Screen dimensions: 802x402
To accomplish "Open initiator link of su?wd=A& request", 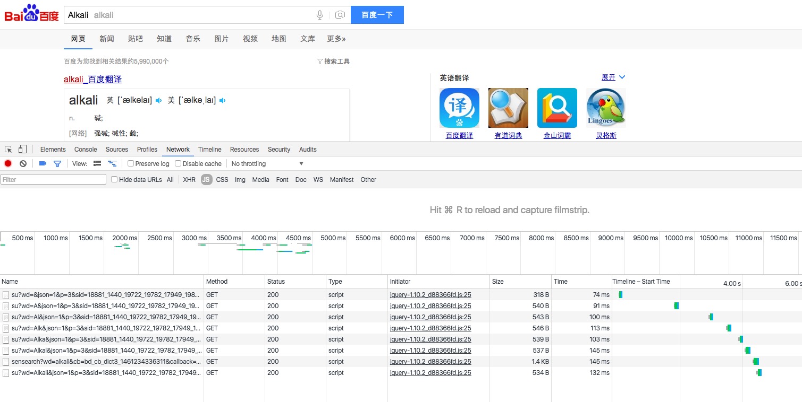I will coord(430,306).
